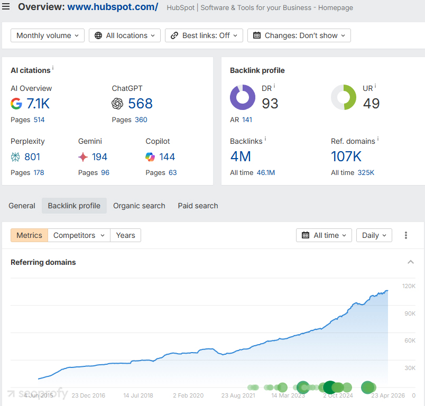Open the Best links: Off dropdown

click(x=204, y=35)
